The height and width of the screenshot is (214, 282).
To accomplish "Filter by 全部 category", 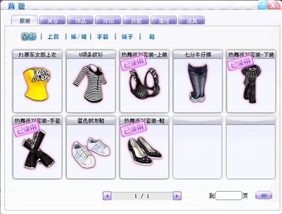I will coord(29,37).
